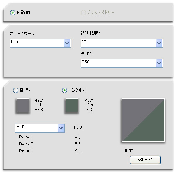176x173 pixels.
Task: Choose the 基準 radio option
Action: pyautogui.click(x=15, y=90)
